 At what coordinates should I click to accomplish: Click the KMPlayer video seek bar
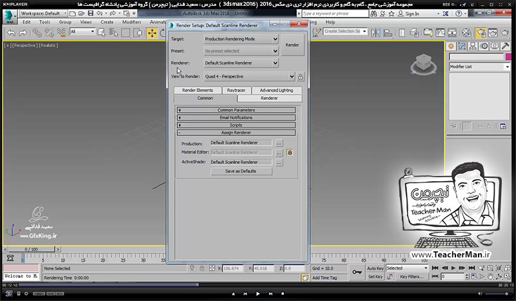(x=257, y=286)
